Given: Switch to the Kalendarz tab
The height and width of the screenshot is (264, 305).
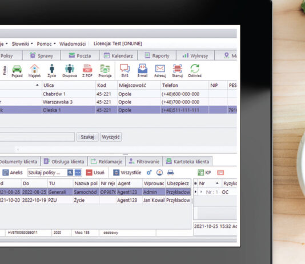Looking at the screenshot, I should 118,56.
